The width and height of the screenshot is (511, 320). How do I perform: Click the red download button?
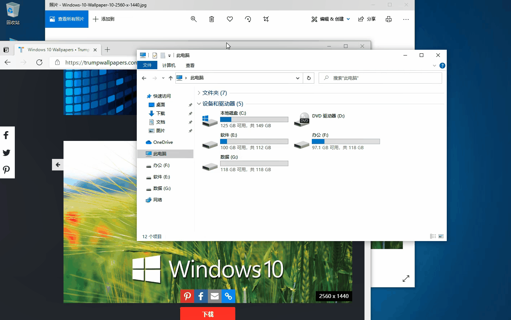[x=208, y=314]
